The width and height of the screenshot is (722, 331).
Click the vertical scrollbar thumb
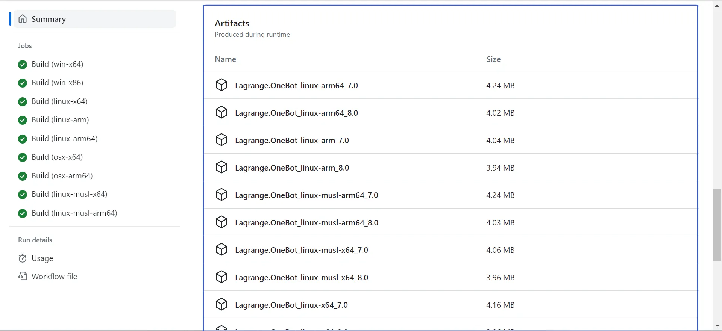click(x=717, y=225)
